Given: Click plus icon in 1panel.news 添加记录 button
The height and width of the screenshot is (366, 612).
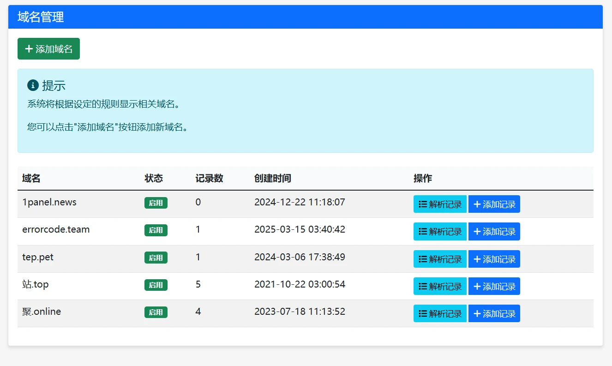Looking at the screenshot, I should coord(477,204).
